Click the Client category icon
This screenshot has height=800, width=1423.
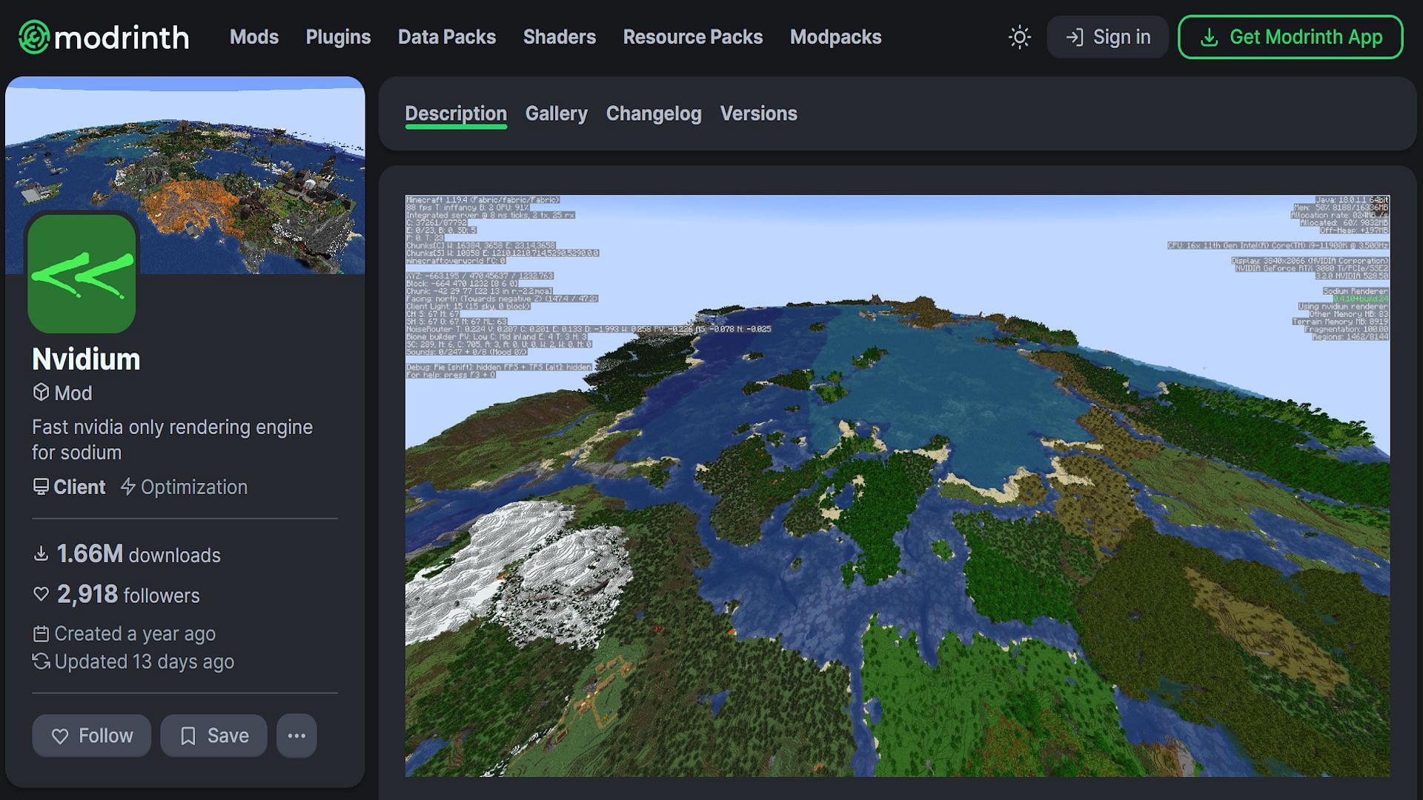click(x=40, y=485)
